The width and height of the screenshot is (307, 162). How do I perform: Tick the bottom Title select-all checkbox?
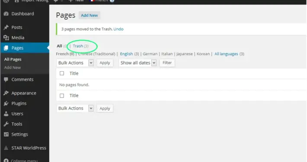[x=62, y=95]
